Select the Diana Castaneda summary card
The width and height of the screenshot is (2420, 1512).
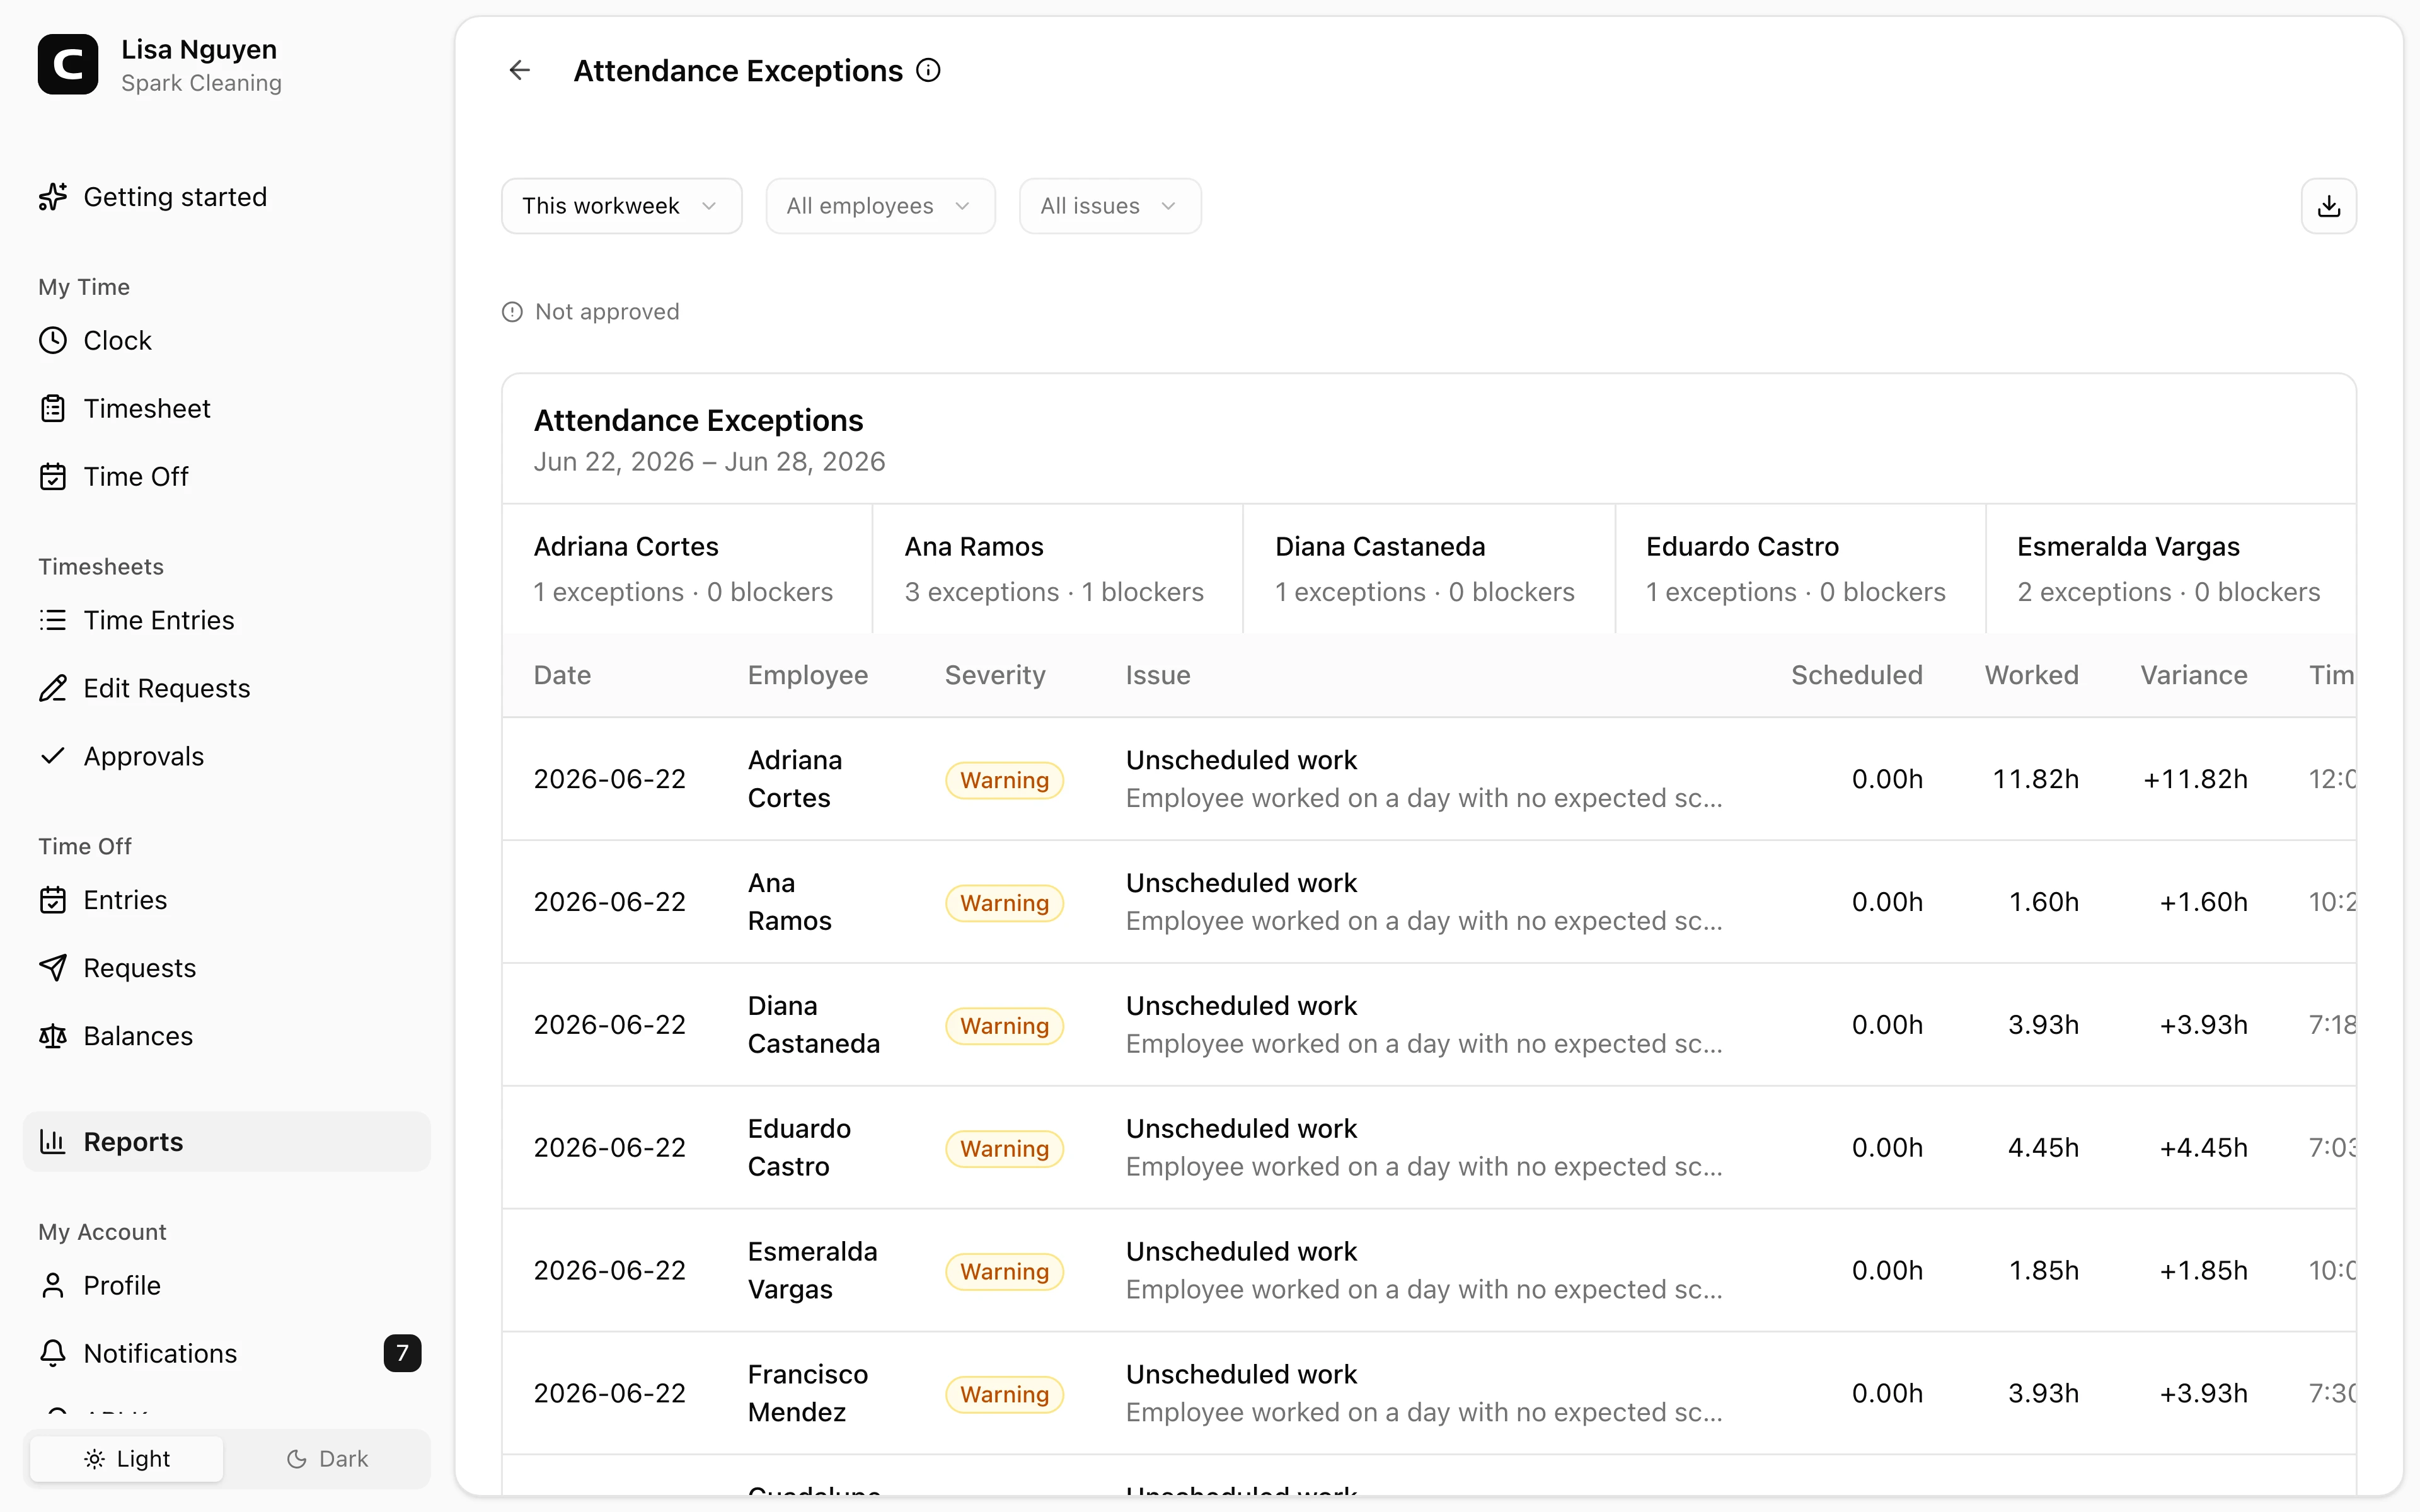(x=1429, y=569)
